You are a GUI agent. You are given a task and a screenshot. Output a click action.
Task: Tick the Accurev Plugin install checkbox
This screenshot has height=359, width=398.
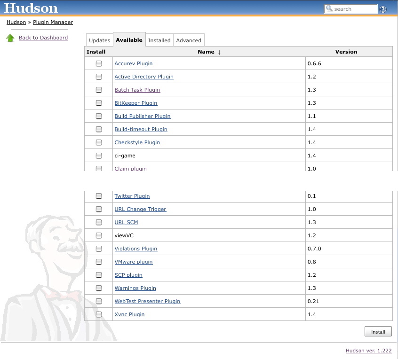click(99, 63)
